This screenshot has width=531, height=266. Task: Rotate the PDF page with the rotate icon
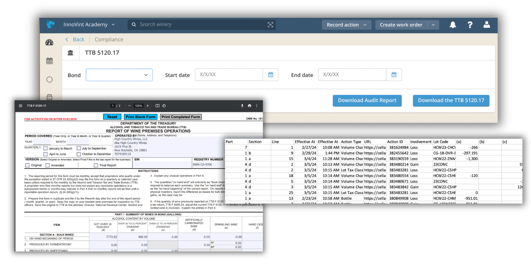click(x=164, y=106)
